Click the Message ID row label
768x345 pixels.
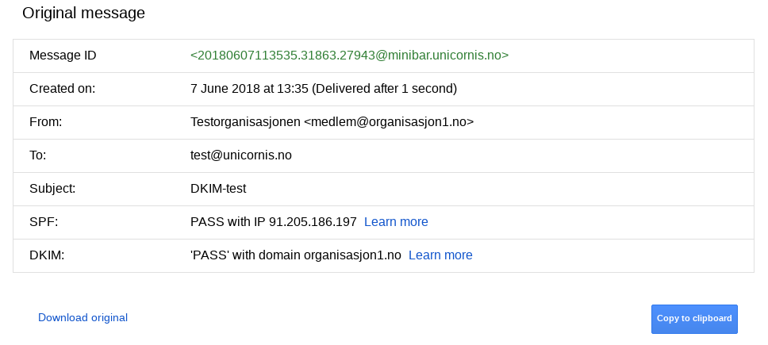click(x=63, y=56)
